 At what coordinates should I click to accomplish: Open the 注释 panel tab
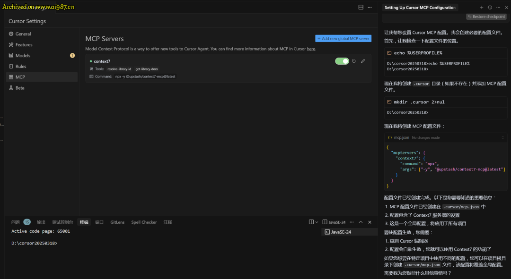(x=167, y=222)
